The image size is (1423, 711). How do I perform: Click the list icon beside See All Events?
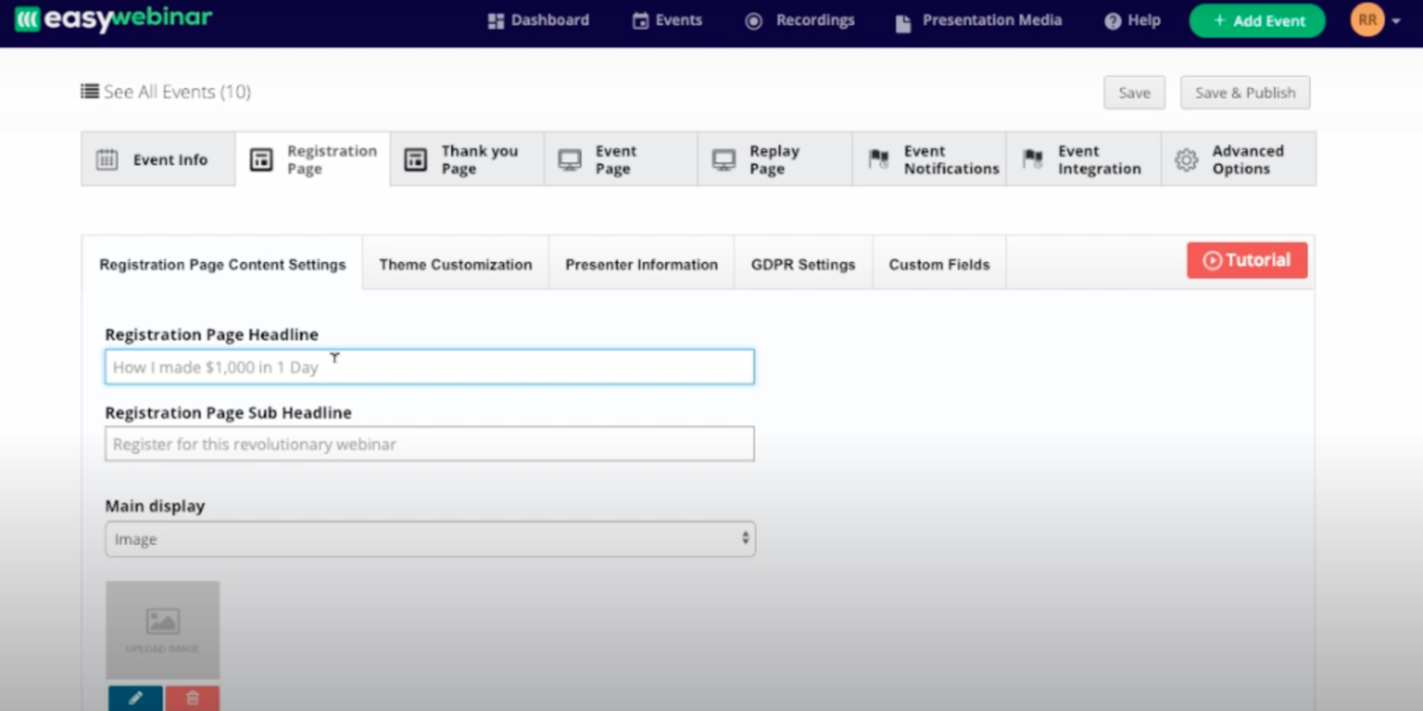tap(89, 91)
